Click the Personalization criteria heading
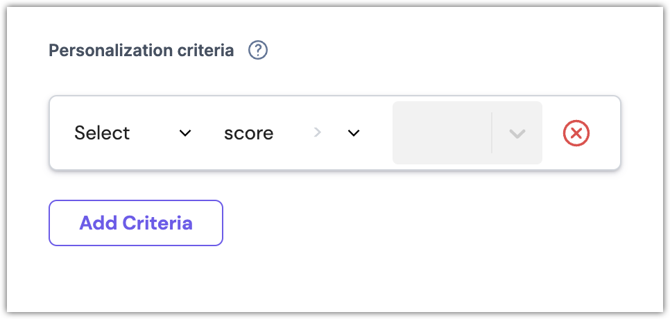The image size is (670, 319). [141, 51]
